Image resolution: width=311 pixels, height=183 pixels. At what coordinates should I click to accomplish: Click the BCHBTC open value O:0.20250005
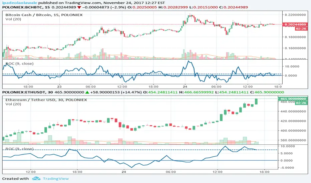coord(142,7)
